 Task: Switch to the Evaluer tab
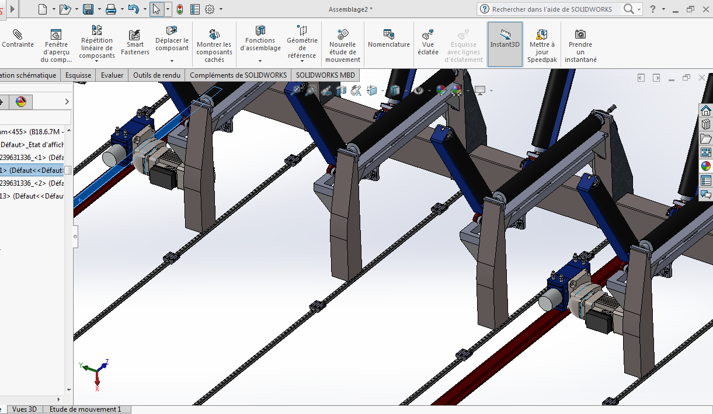tap(112, 75)
